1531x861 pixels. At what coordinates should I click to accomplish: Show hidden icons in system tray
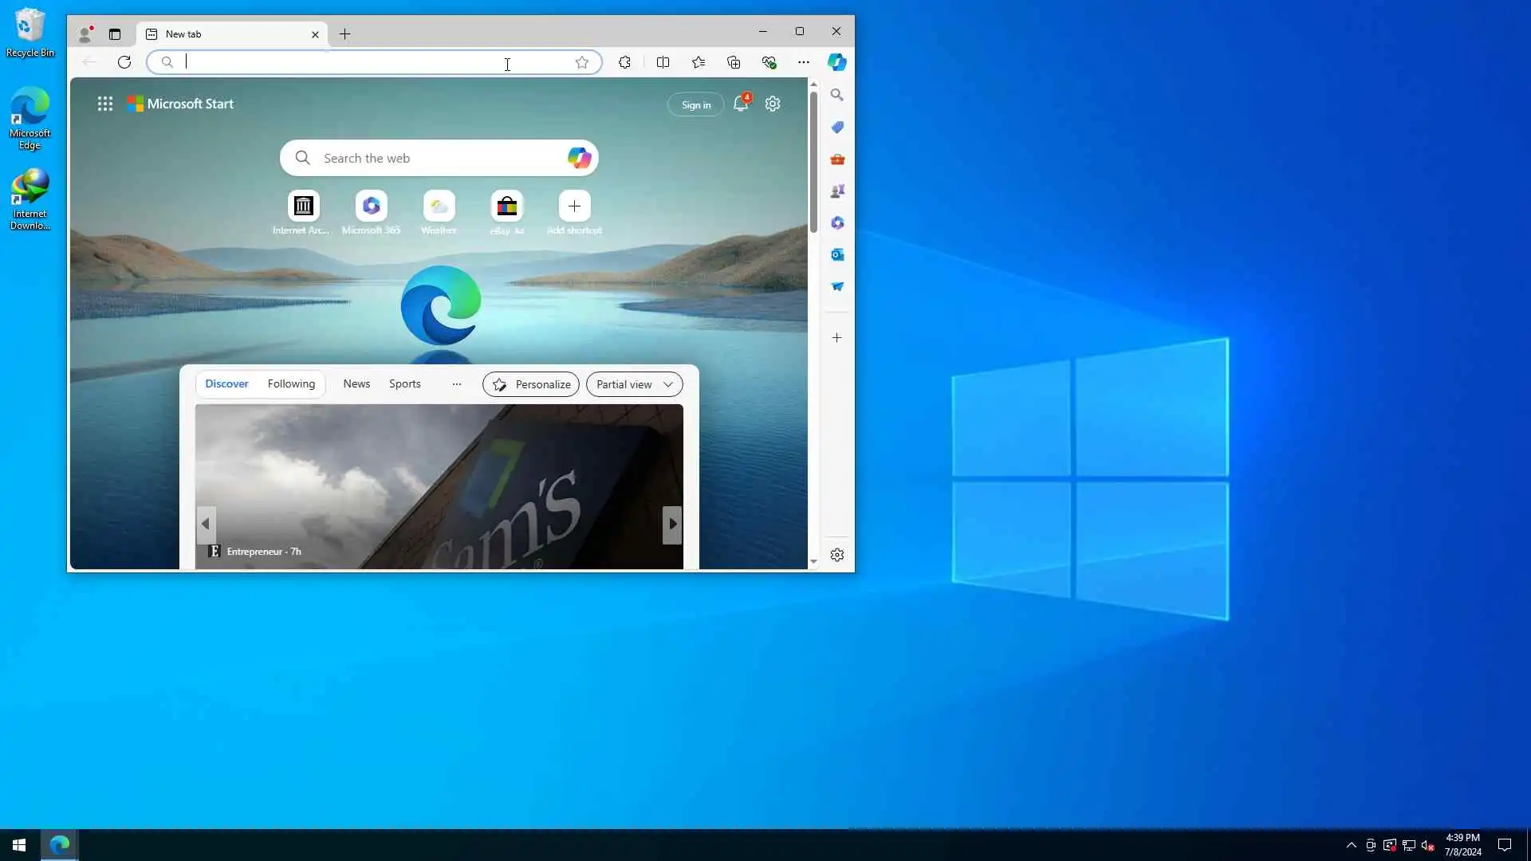pos(1351,845)
